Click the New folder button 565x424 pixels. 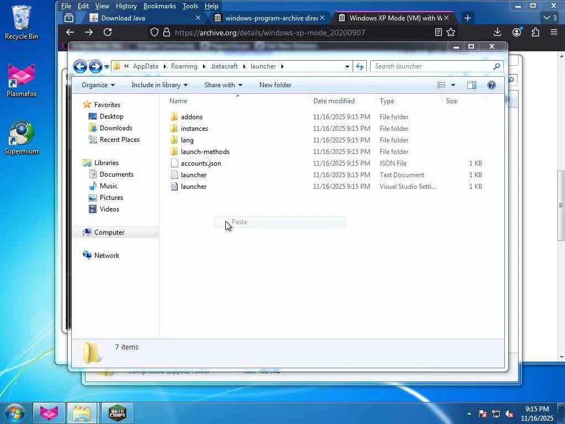[275, 85]
